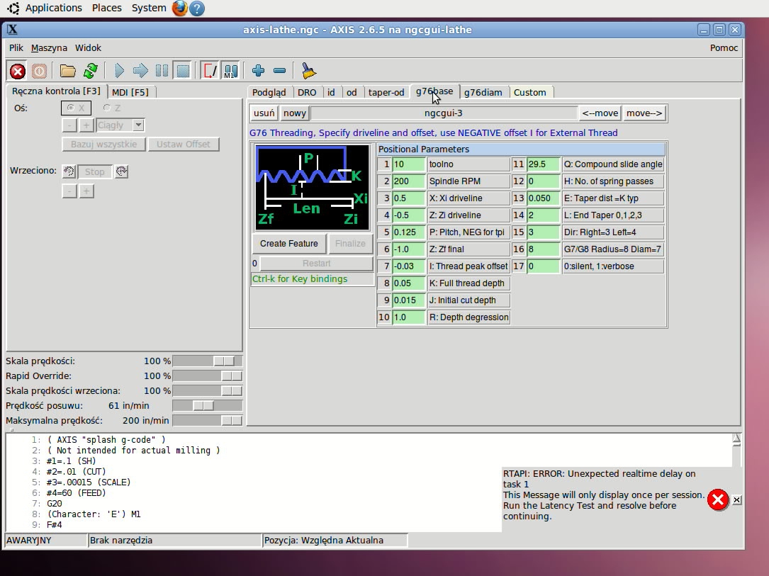Launch Firefox from top panel
Image resolution: width=769 pixels, height=576 pixels.
tap(179, 9)
